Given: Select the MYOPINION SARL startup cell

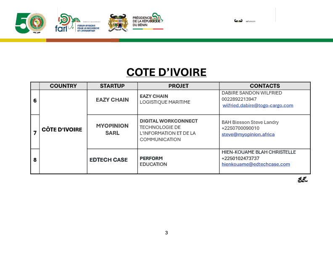Looking at the screenshot, I should [x=112, y=132].
